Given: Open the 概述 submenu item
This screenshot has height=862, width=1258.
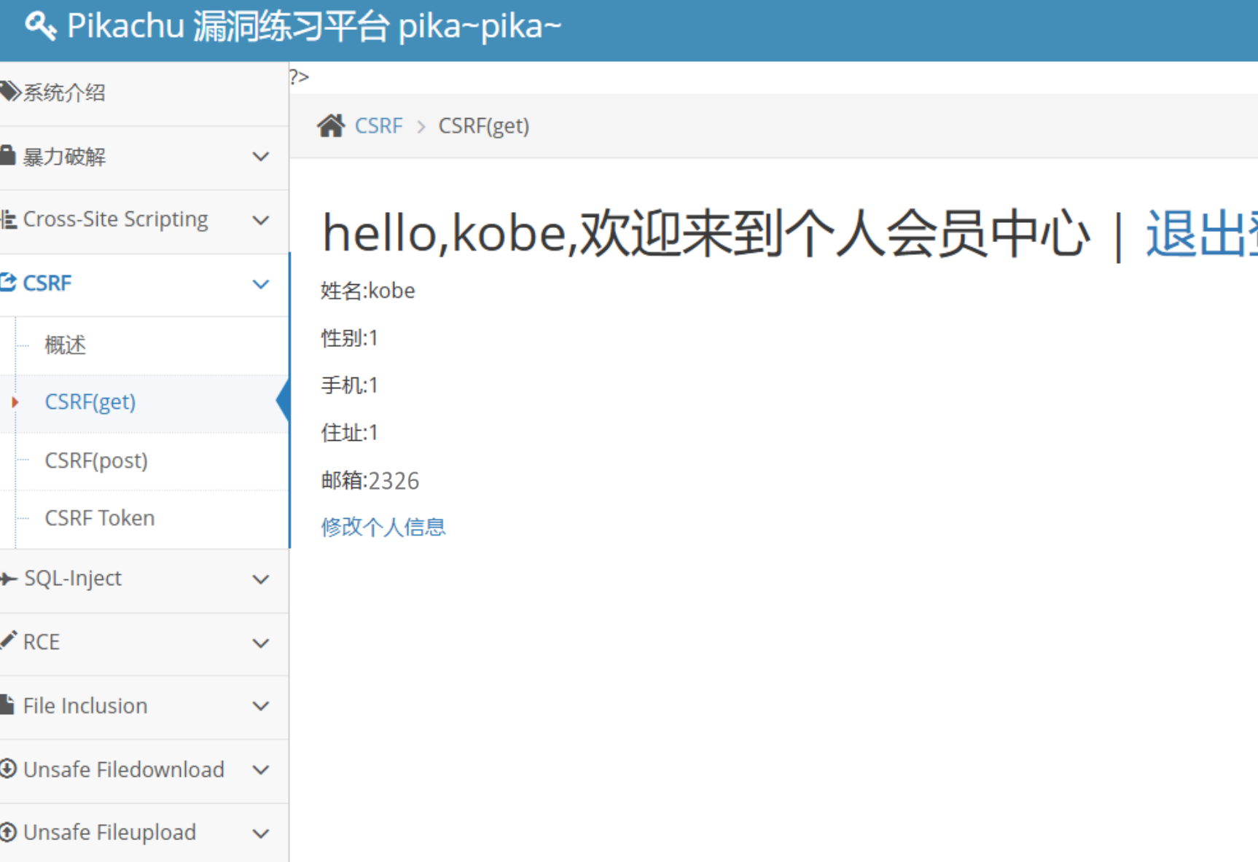Looking at the screenshot, I should point(65,345).
